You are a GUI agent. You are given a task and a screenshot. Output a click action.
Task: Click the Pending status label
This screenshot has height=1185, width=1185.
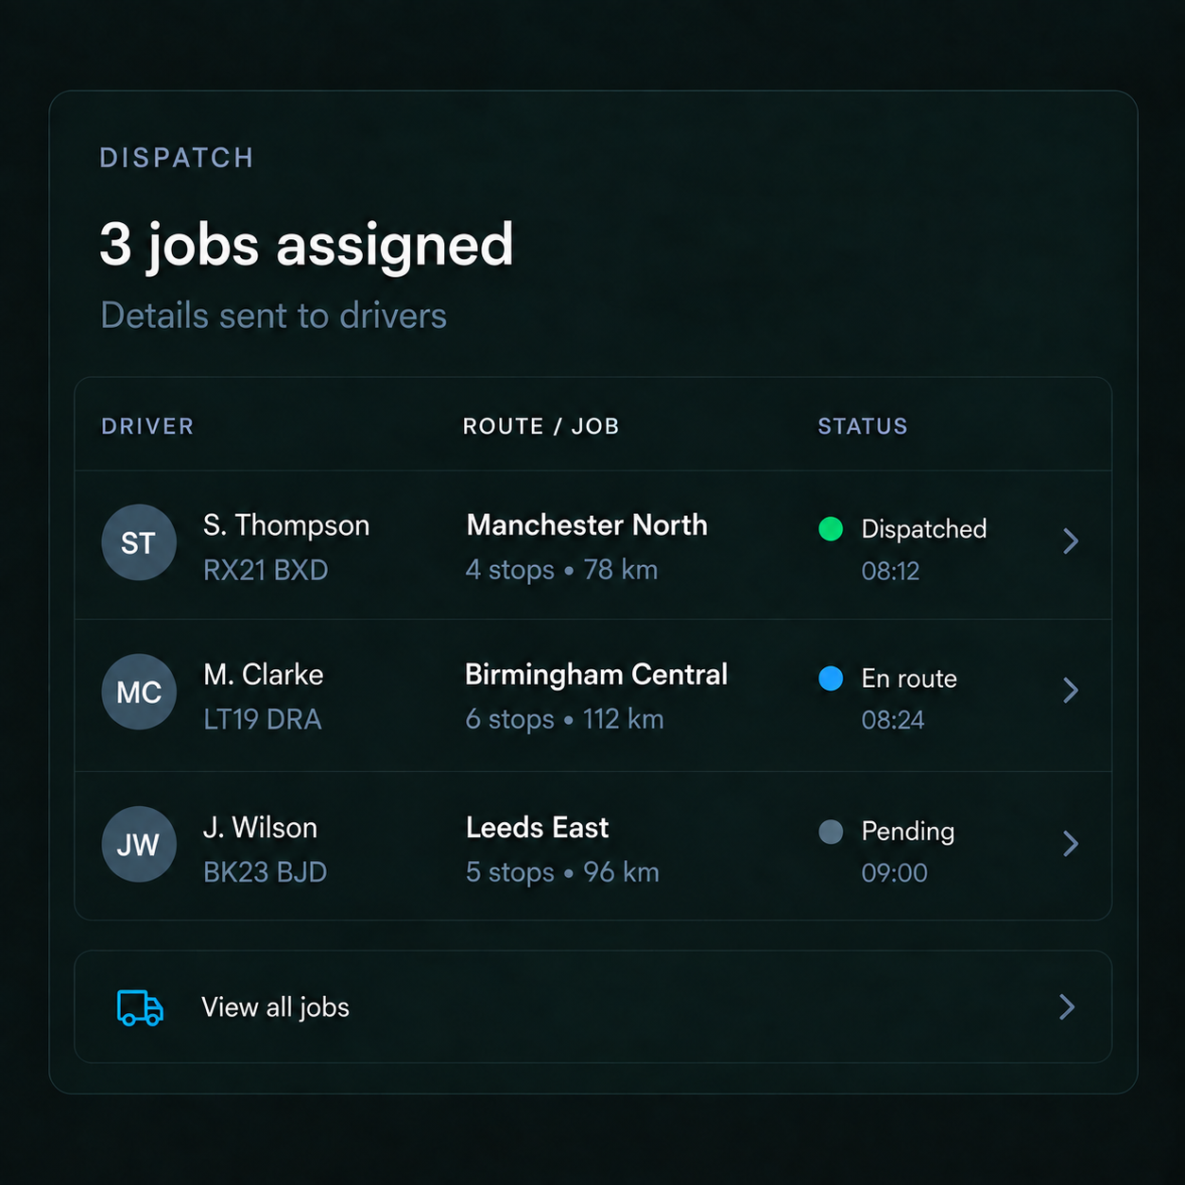coord(908,832)
